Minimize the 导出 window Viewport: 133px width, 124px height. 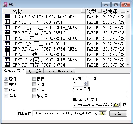[x=106, y=5]
